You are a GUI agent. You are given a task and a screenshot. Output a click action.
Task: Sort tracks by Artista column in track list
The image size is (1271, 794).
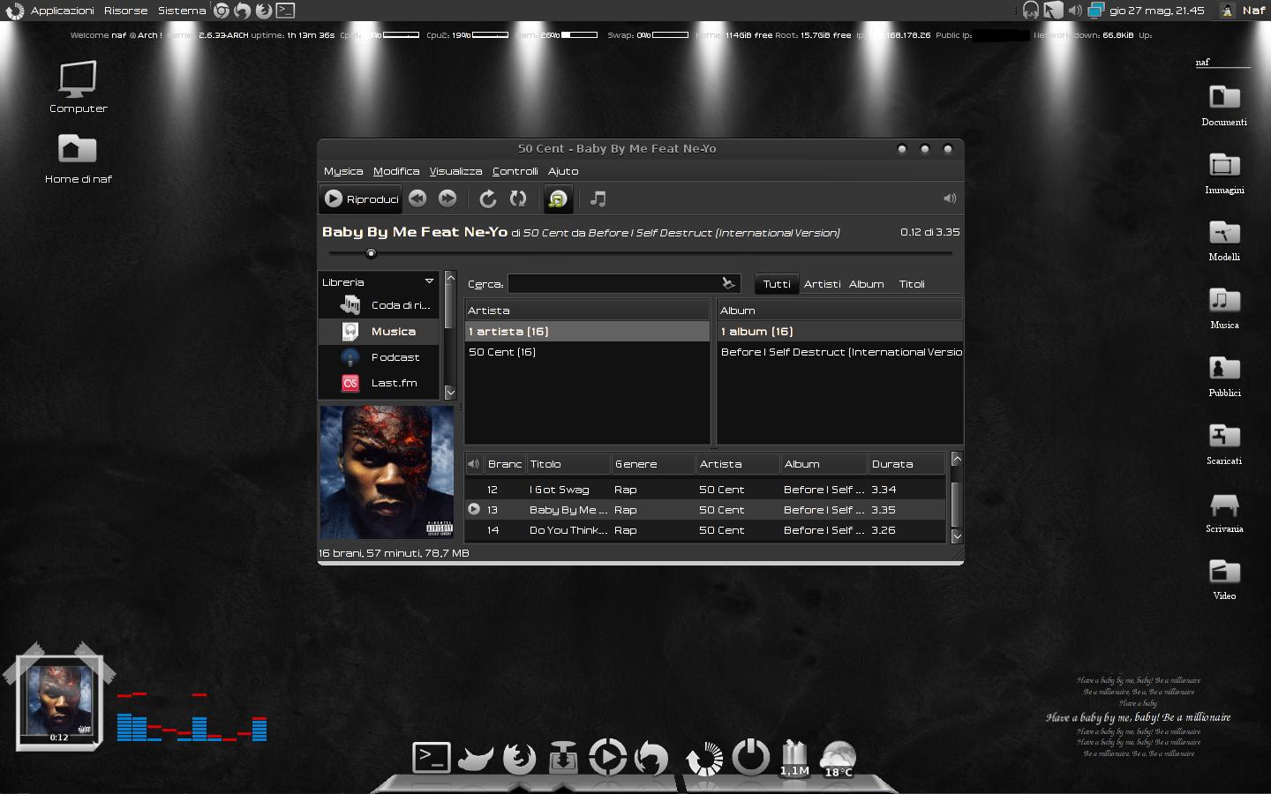point(738,464)
